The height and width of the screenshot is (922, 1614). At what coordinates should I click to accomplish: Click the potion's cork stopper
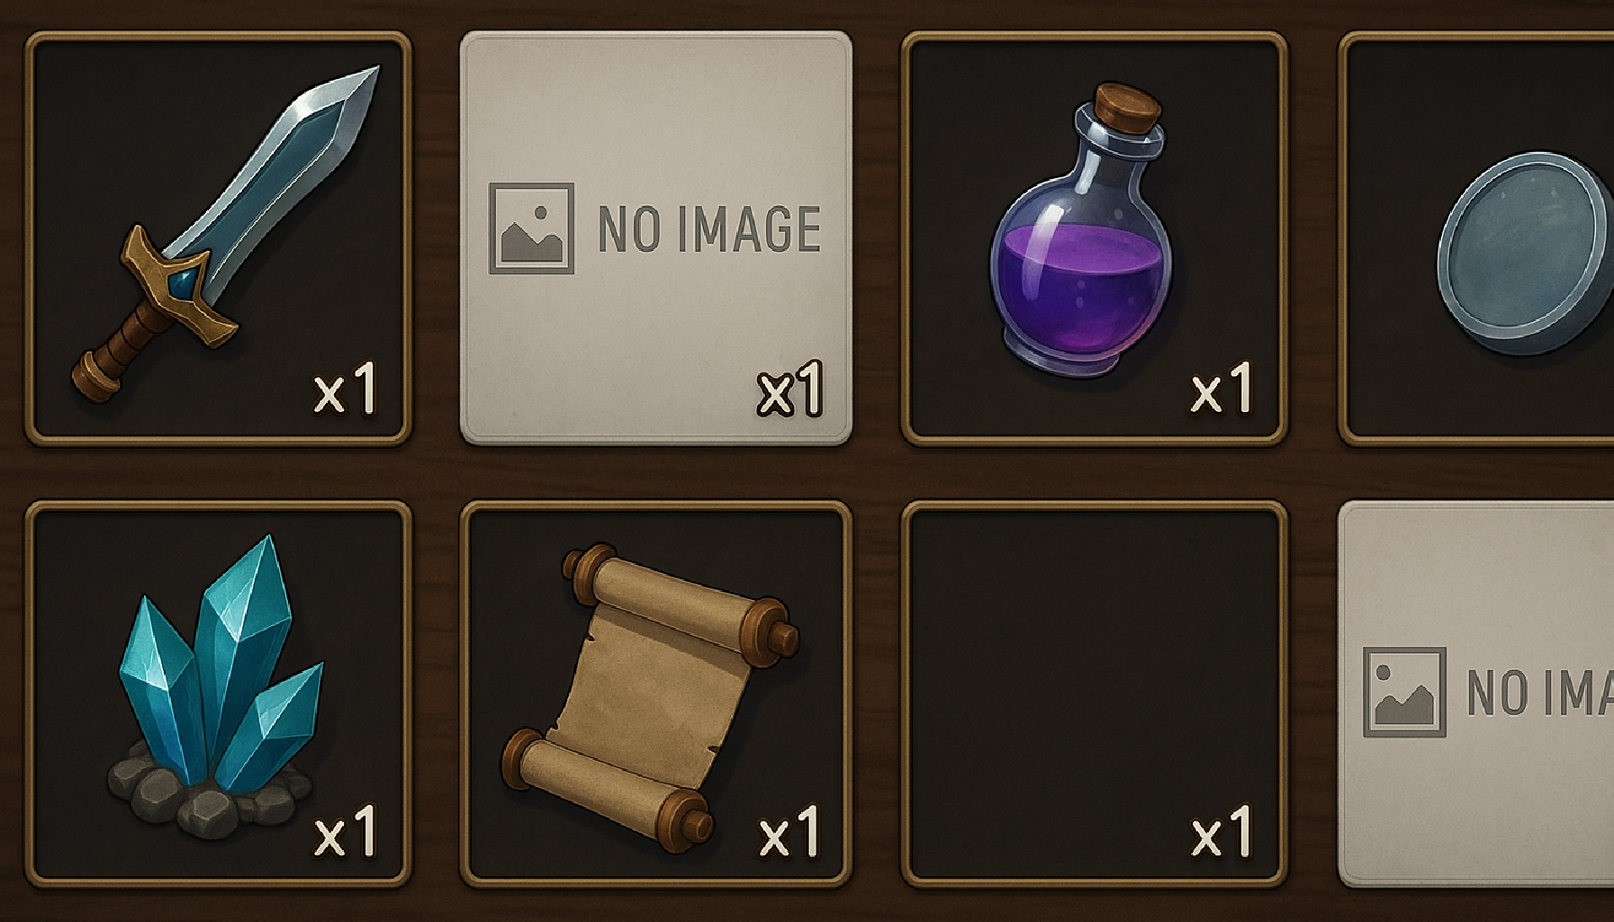point(1125,108)
